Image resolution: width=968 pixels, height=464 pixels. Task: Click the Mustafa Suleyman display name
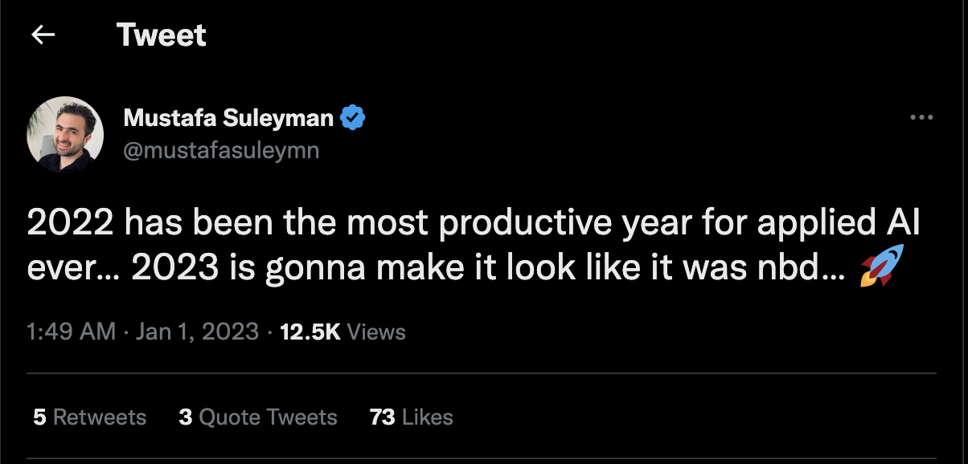228,118
